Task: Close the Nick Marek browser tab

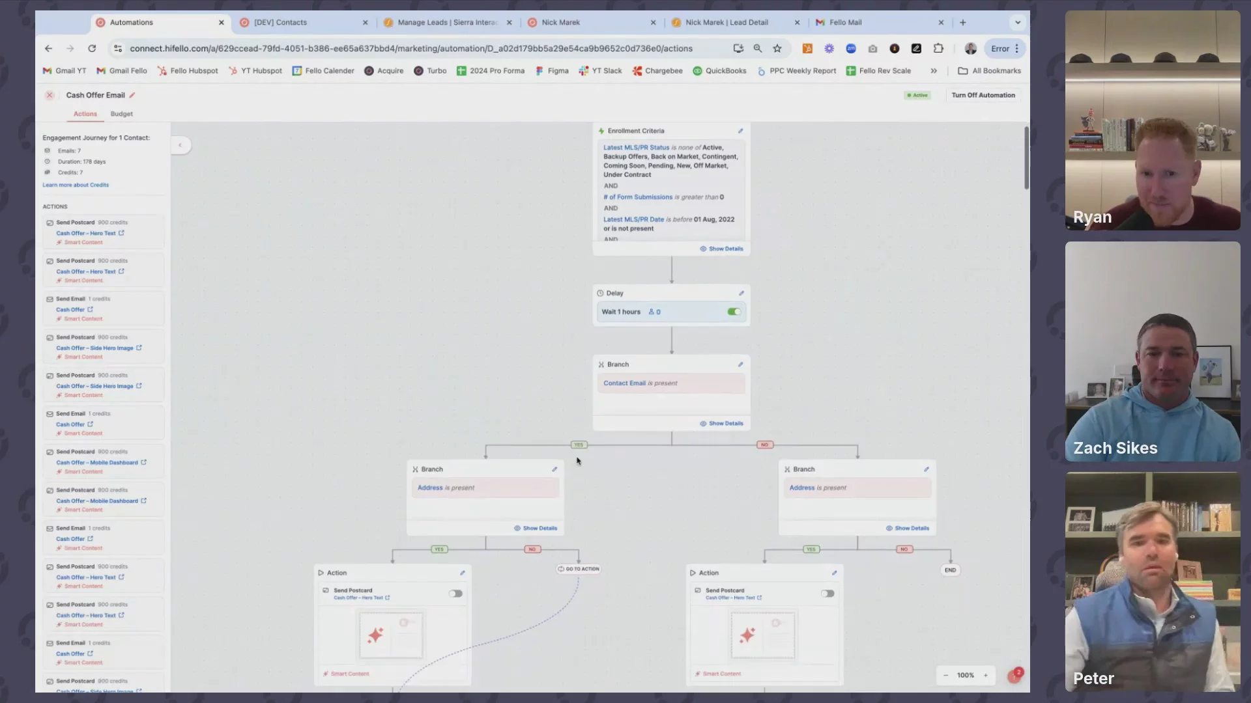Action: [653, 22]
